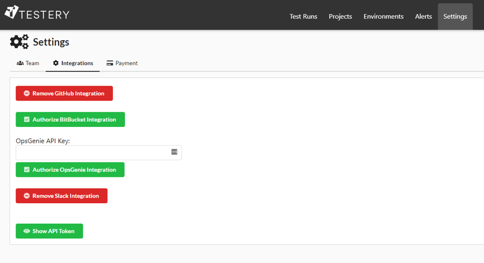Click the people icon on Team tab

(x=20, y=63)
